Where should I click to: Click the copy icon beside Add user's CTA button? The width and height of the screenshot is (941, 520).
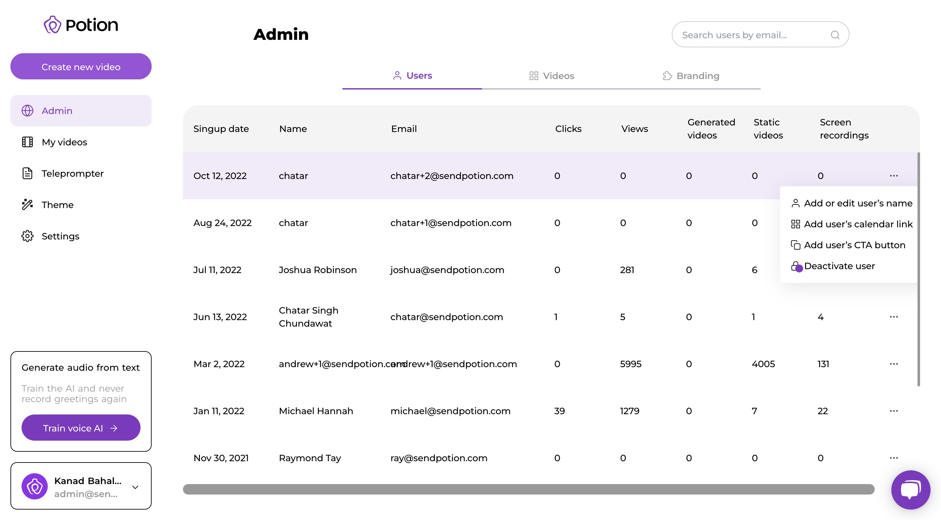pos(795,245)
